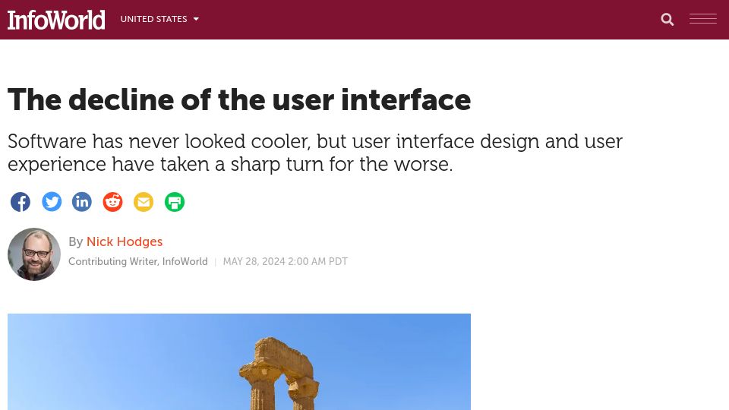Viewport: 729px width, 410px height.
Task: Open the United States region dropdown
Action: pyautogui.click(x=159, y=19)
